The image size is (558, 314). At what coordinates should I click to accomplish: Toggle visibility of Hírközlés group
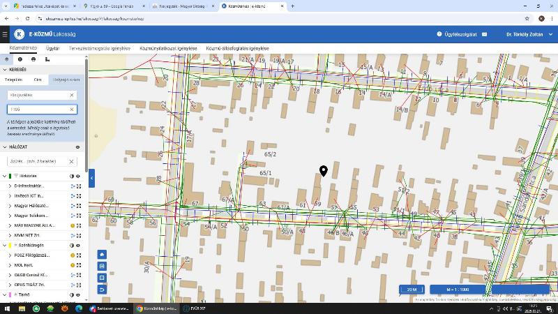[x=78, y=177]
